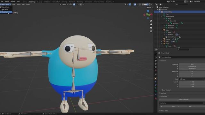Select Bone.002 in the outliner
205x115 pixels.
pyautogui.click(x=175, y=23)
